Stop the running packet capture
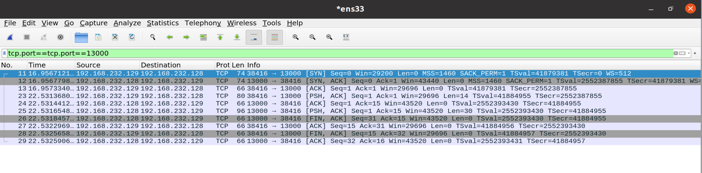Image resolution: width=702 pixels, height=173 pixels. tap(27, 37)
